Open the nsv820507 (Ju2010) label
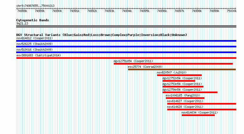Image resolution: width=244 pixels, height=134 pixels. 172,72
